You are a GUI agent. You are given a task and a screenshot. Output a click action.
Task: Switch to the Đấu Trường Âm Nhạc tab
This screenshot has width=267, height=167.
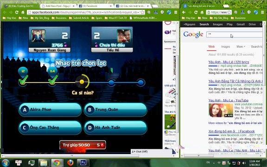point(21,6)
